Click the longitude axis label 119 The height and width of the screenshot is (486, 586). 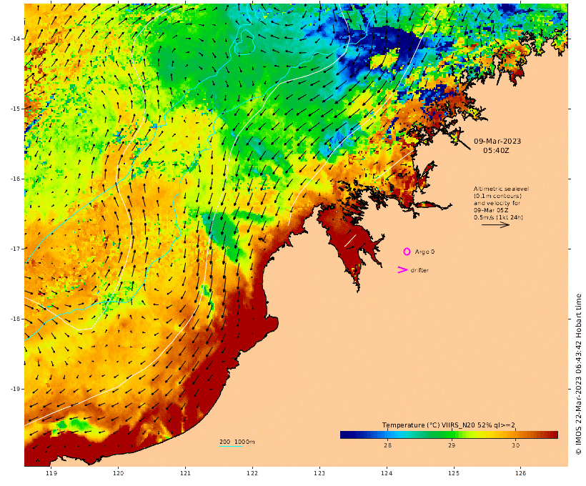(x=51, y=473)
